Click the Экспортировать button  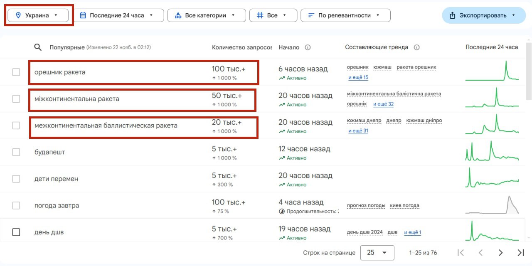[484, 15]
